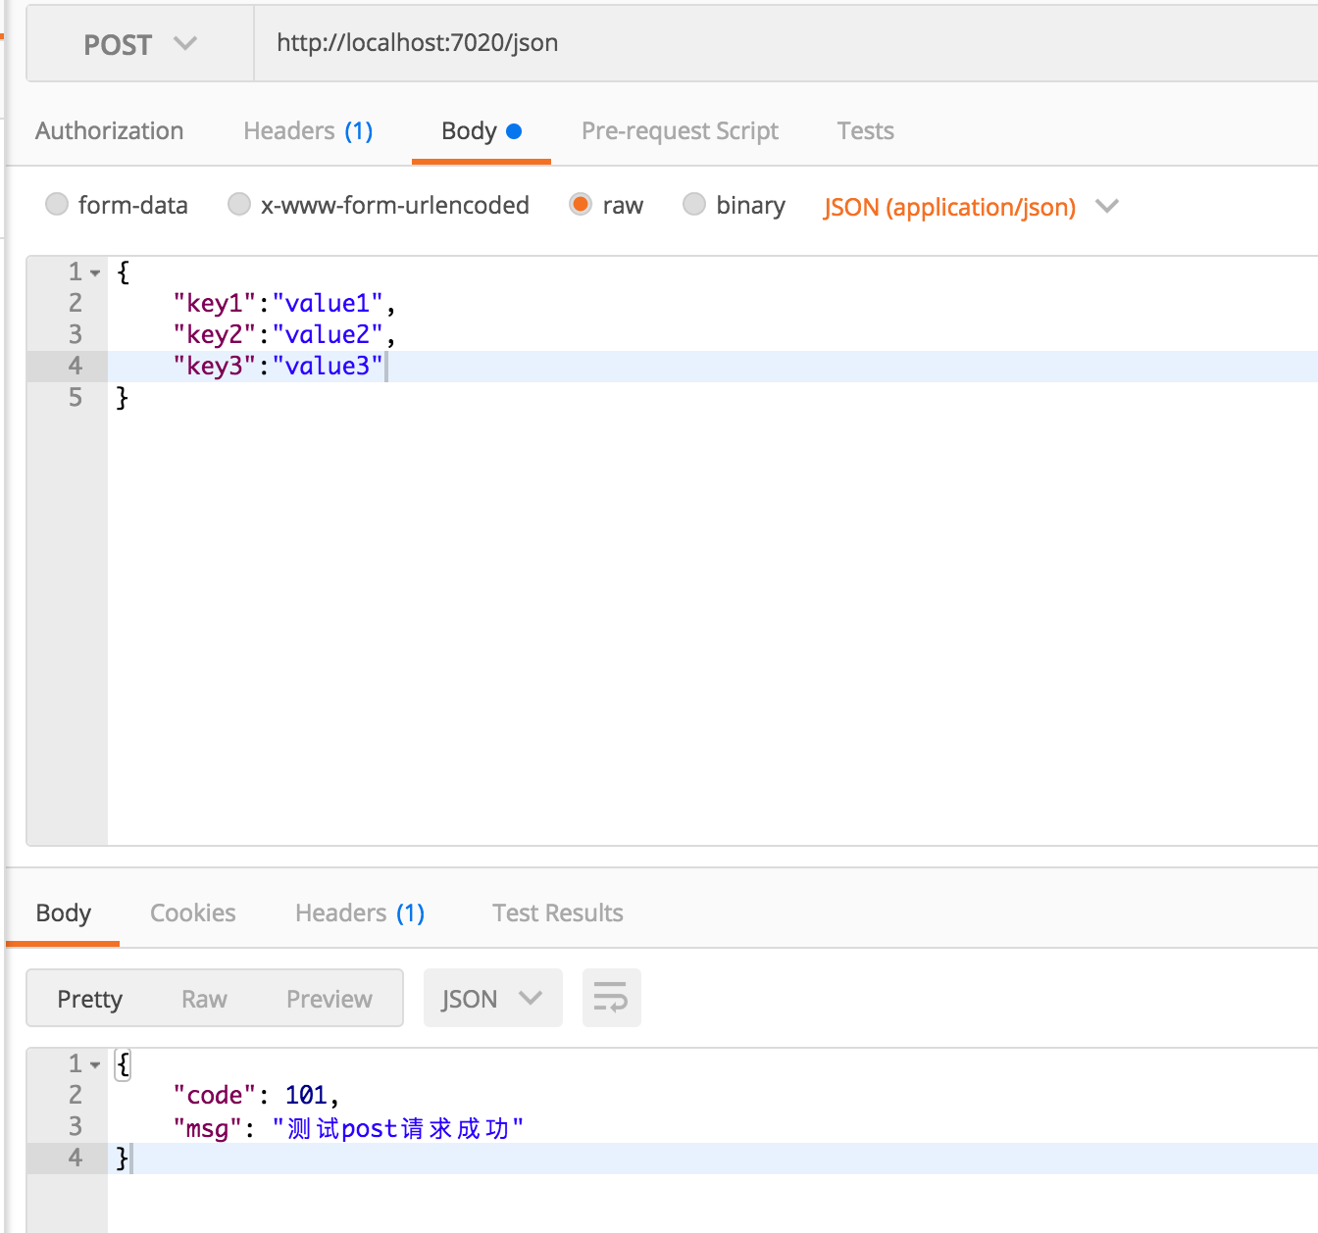
Task: Collapse the response JSON object fold arrow
Action: [95, 1064]
